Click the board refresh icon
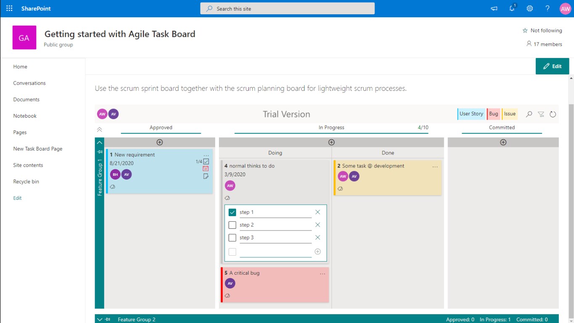This screenshot has width=574, height=323. click(553, 114)
